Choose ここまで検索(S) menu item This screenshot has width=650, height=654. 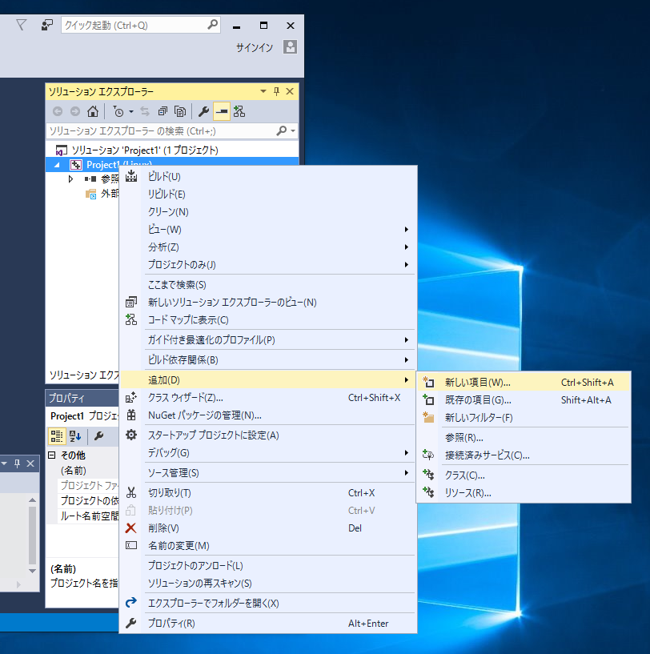pos(268,285)
